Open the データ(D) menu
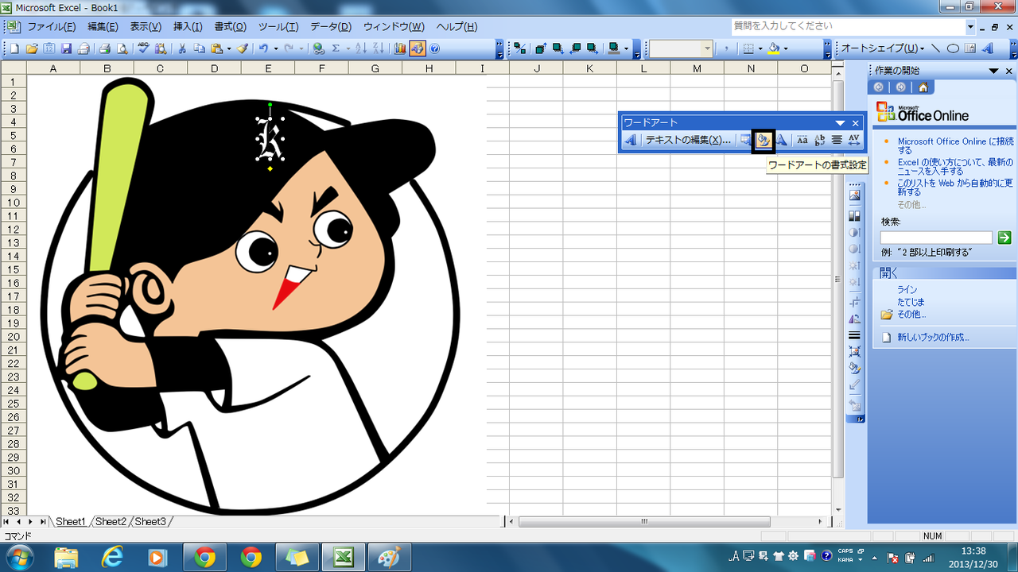1018x572 pixels. [x=330, y=26]
